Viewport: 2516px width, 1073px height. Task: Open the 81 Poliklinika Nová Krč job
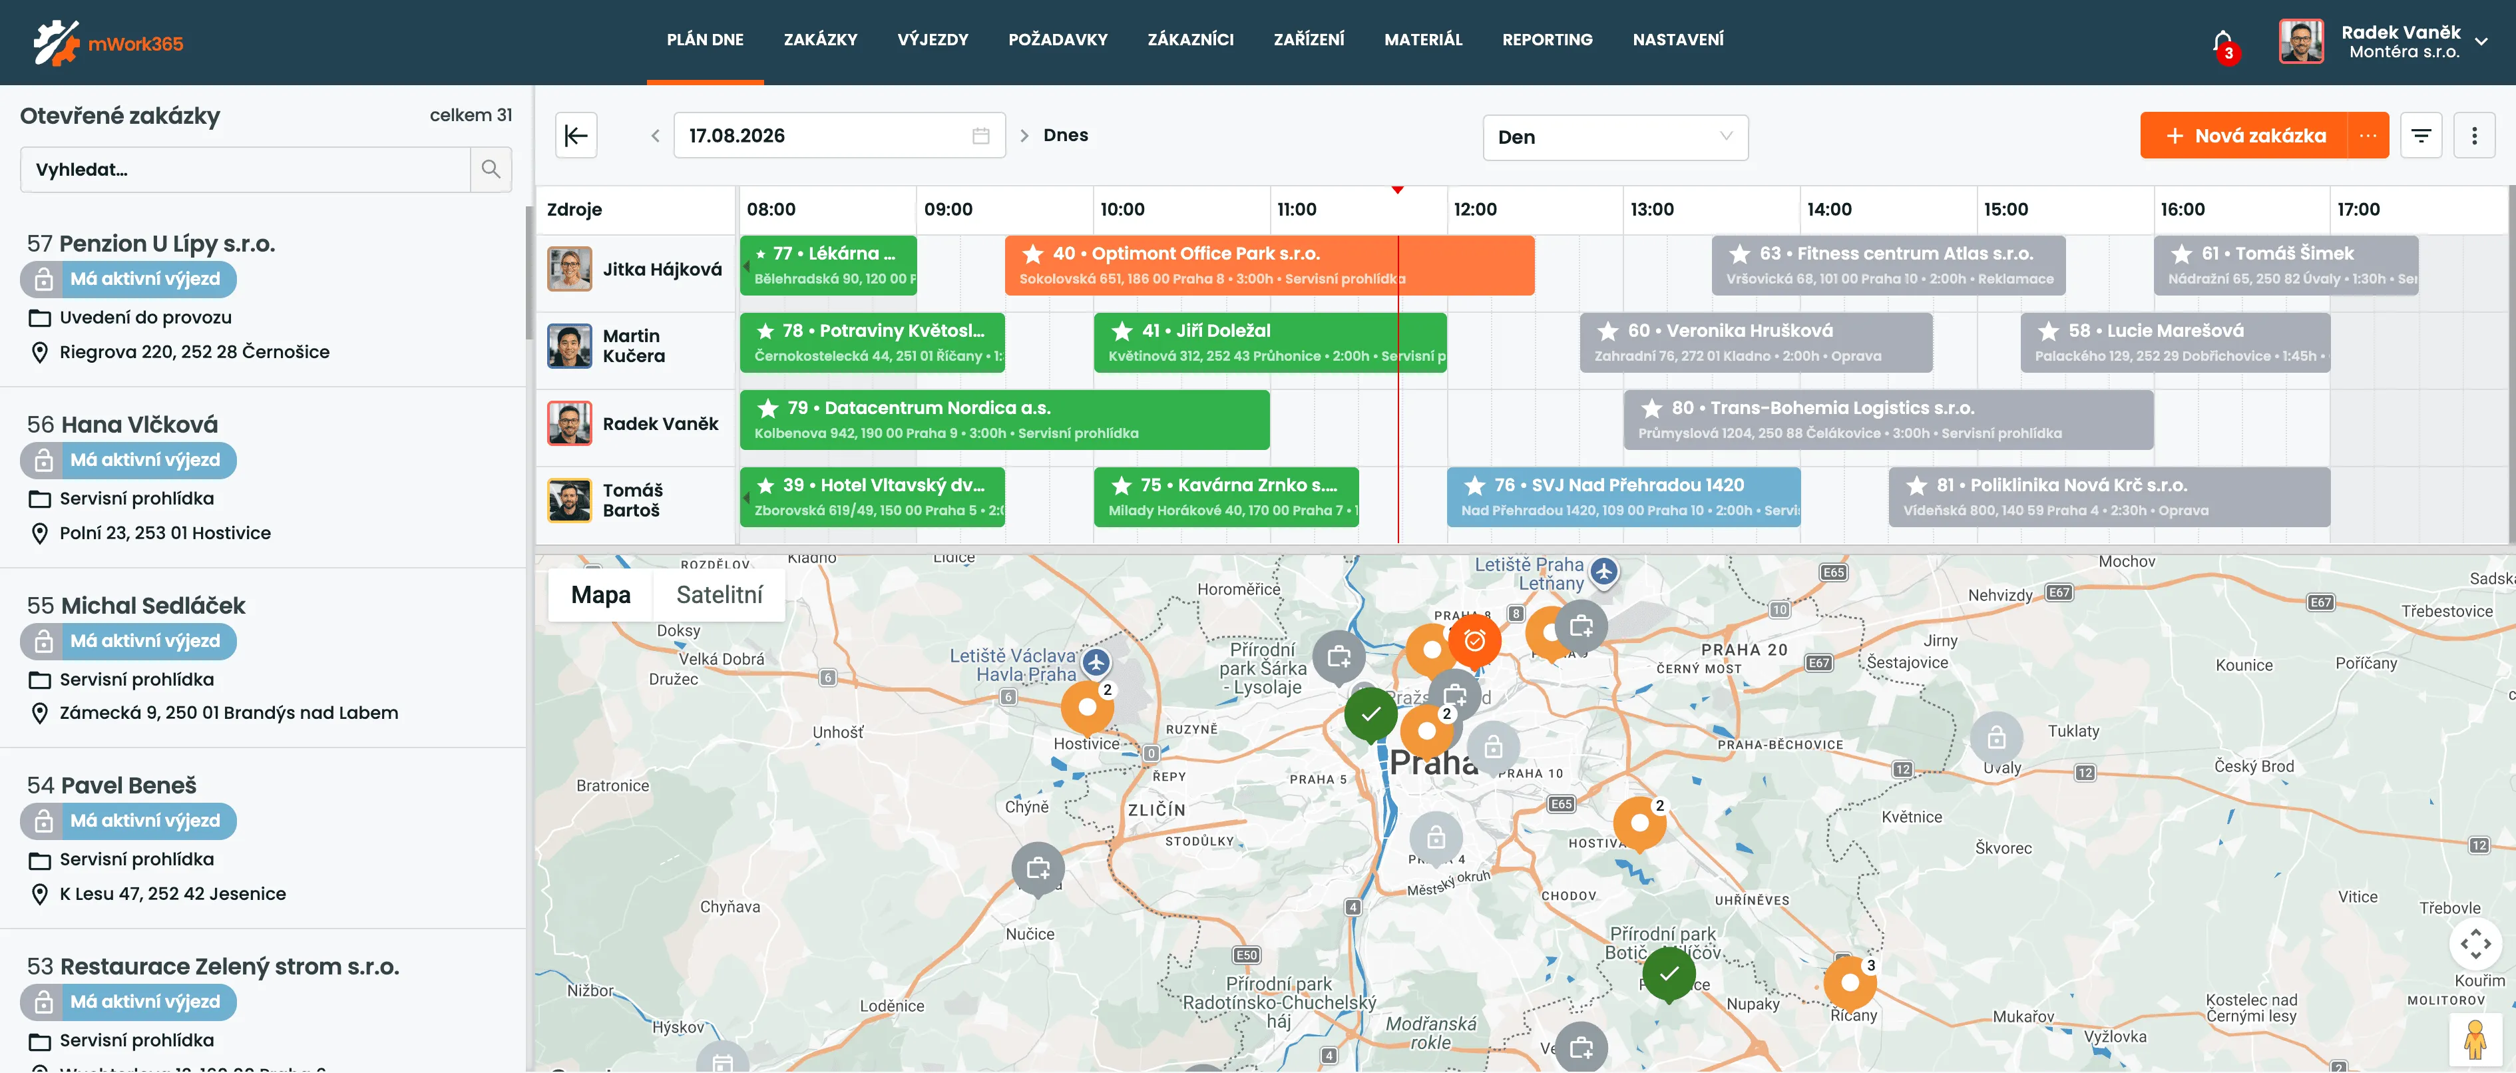(x=2109, y=497)
